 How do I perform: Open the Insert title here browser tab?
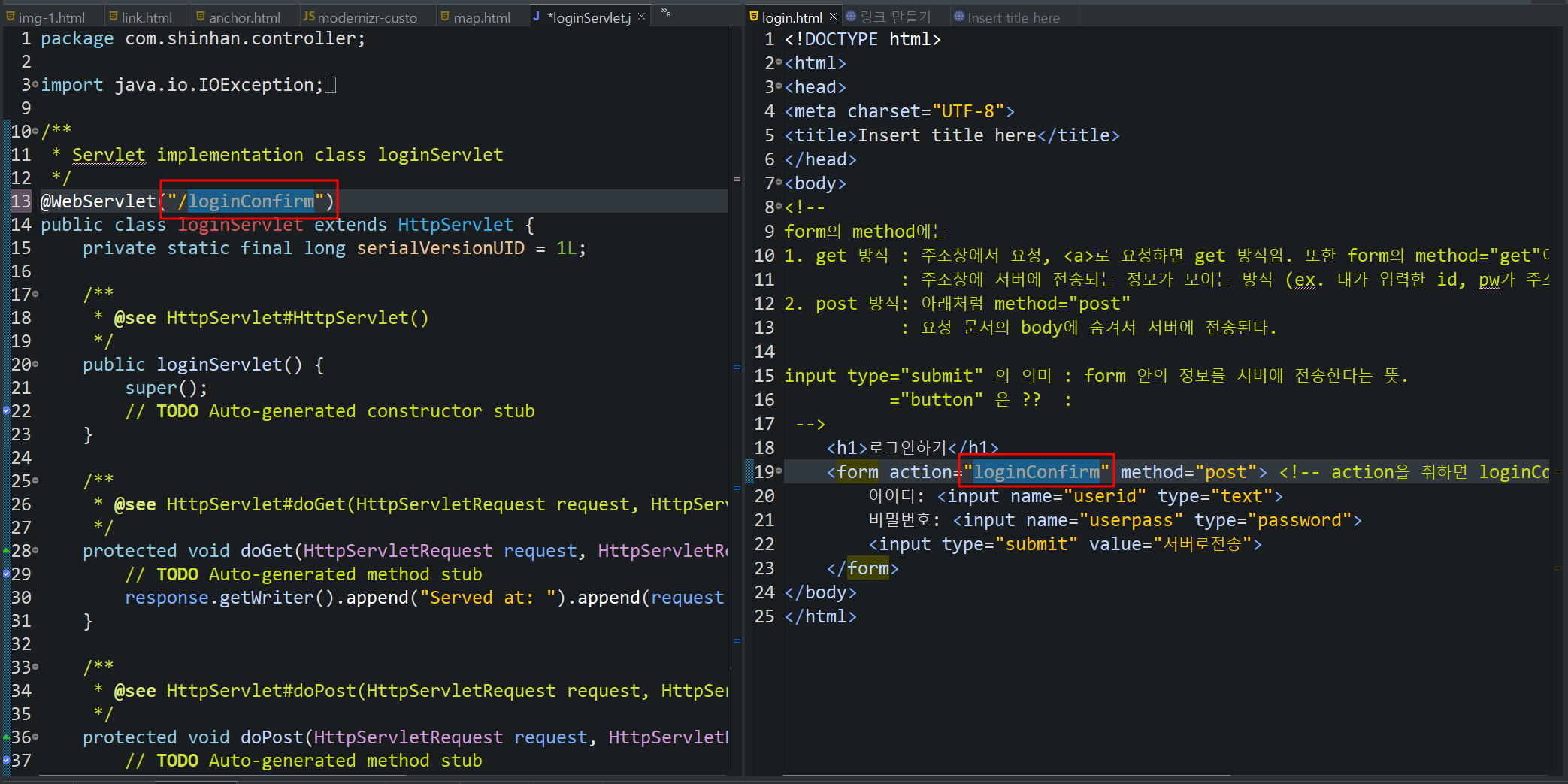click(1006, 17)
